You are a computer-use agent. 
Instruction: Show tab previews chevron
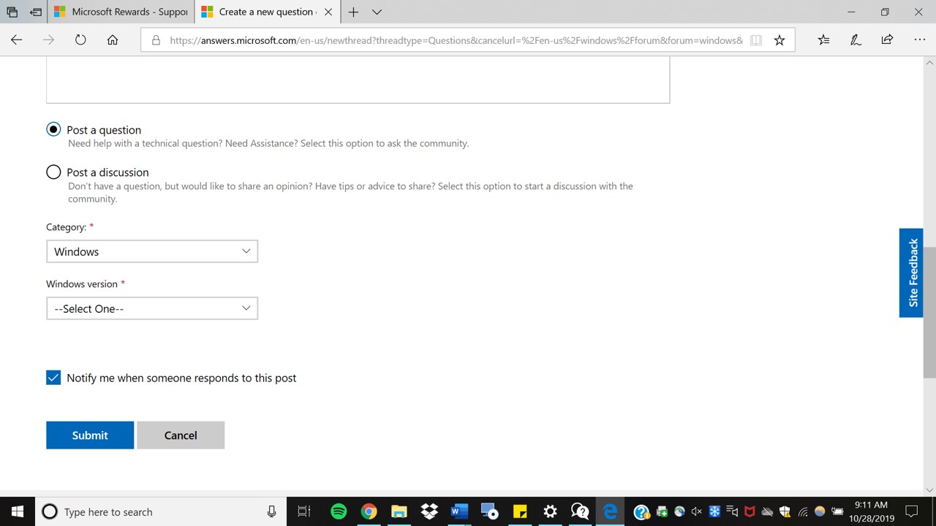(377, 12)
